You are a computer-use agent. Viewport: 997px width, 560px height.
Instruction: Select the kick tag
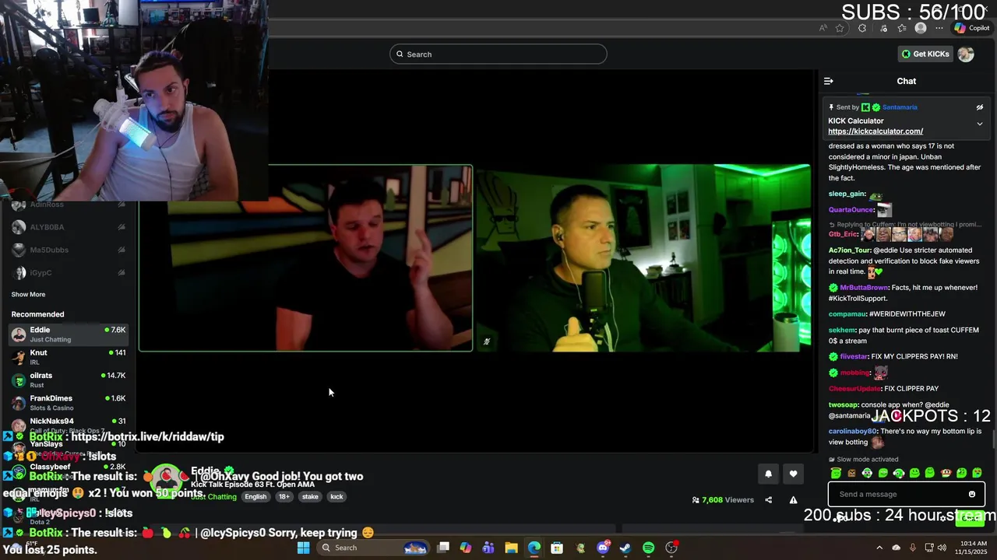(x=336, y=497)
